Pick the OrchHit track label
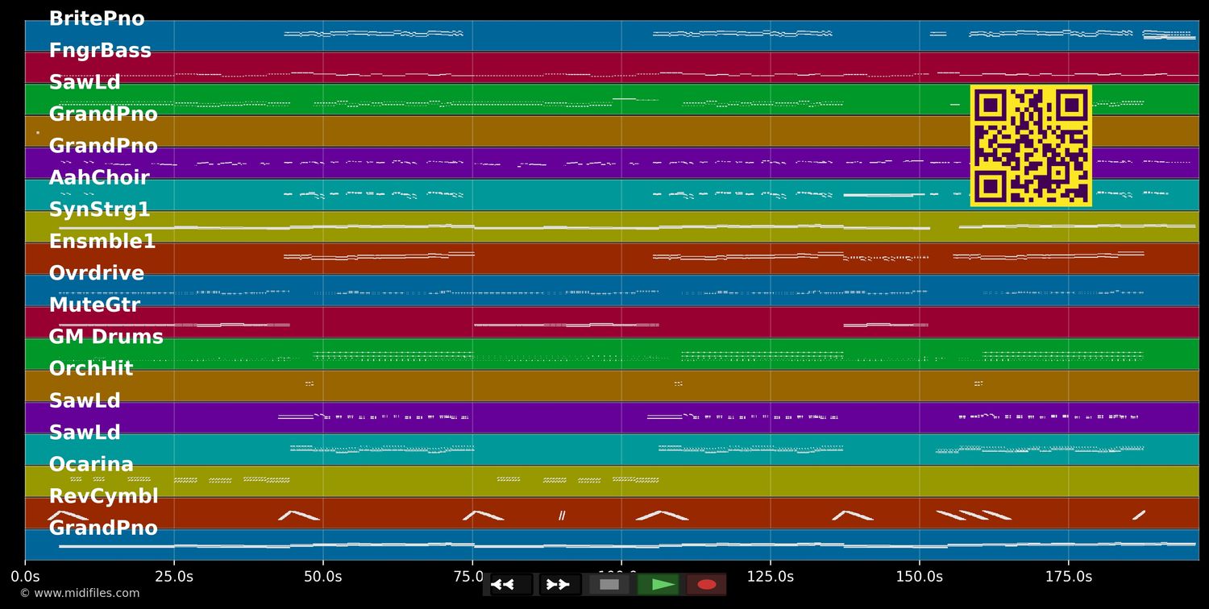The width and height of the screenshot is (1209, 609). coord(91,369)
